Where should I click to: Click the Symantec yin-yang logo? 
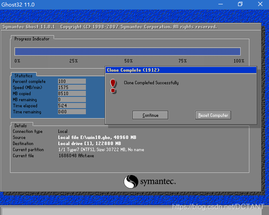(131, 182)
